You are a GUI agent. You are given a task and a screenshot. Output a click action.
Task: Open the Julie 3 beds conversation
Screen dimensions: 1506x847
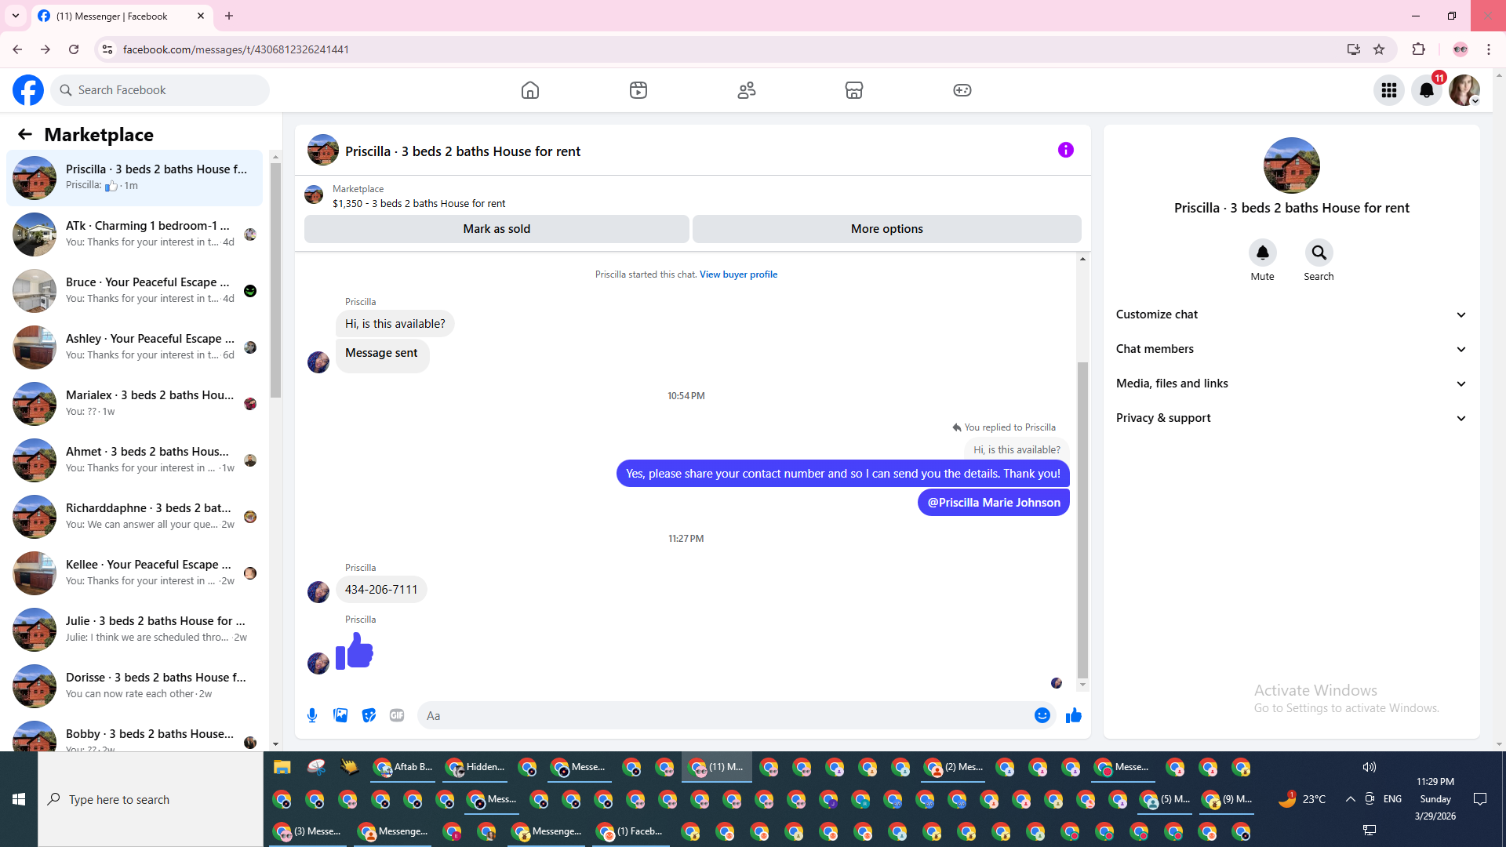[x=134, y=629]
